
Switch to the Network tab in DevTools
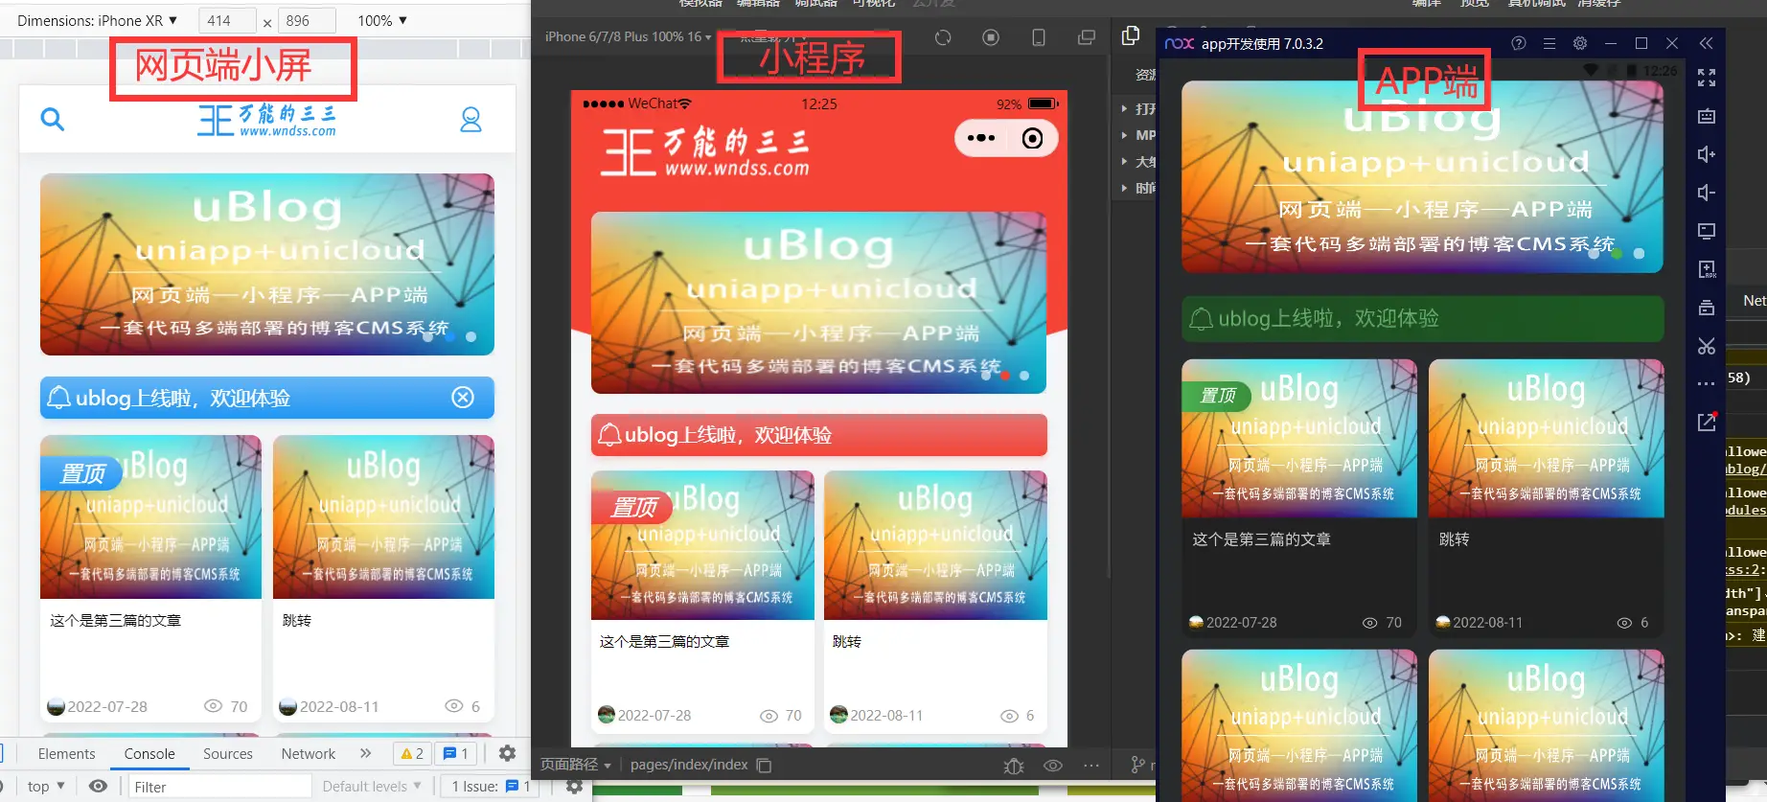pyautogui.click(x=309, y=754)
